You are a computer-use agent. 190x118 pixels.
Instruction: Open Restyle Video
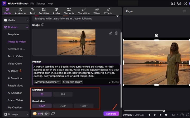(16, 85)
